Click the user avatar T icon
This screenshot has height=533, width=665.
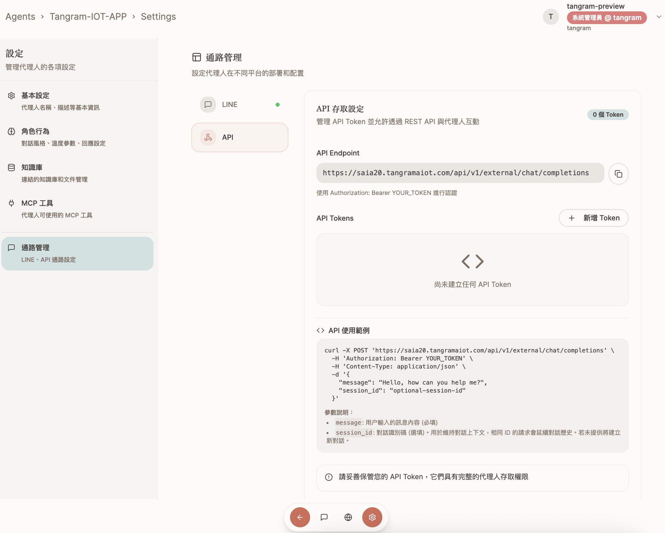click(x=551, y=17)
